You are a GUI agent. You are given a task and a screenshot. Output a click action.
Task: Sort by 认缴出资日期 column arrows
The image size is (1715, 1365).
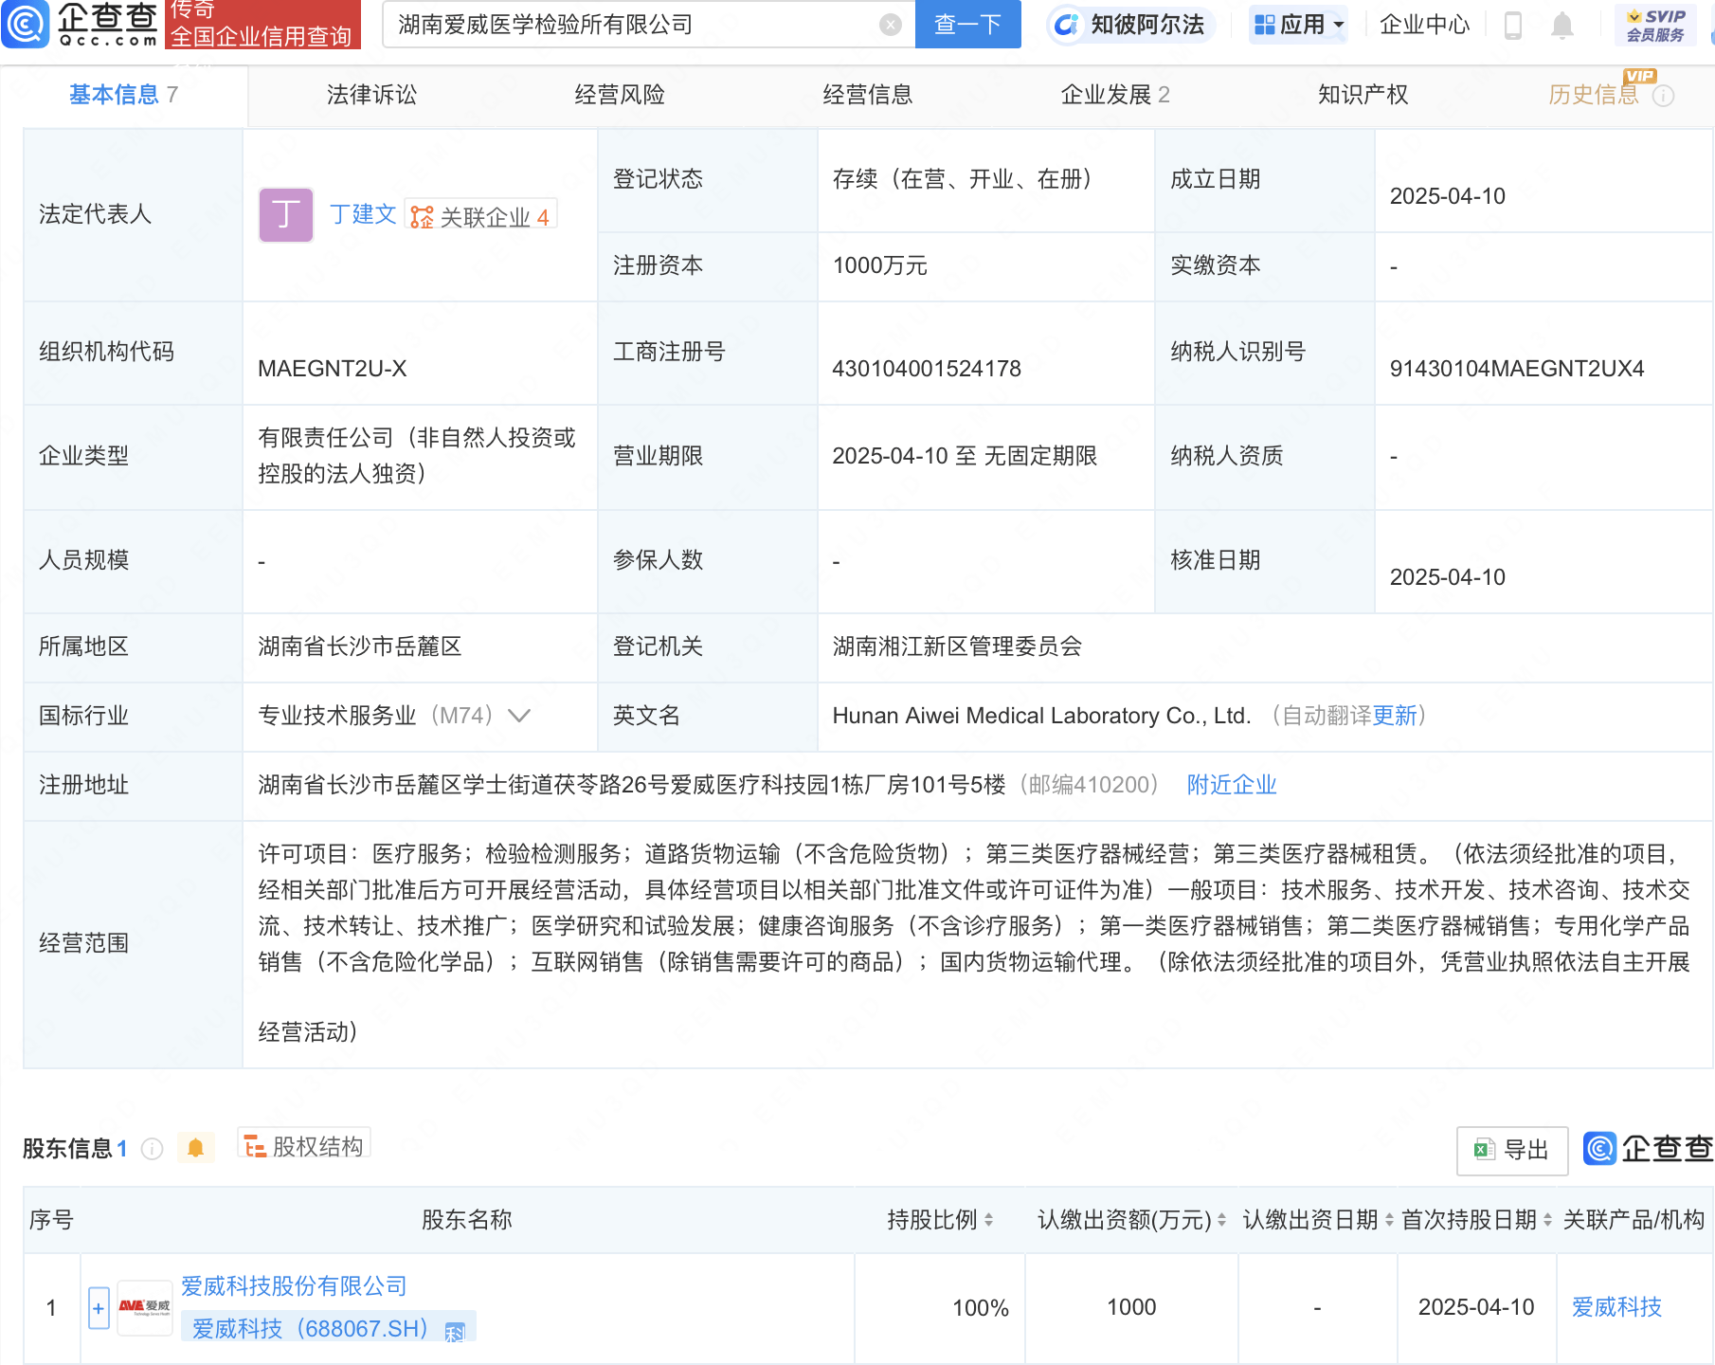(x=1389, y=1220)
